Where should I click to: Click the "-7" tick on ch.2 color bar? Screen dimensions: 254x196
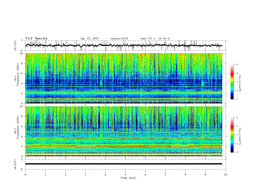[x=236, y=152]
